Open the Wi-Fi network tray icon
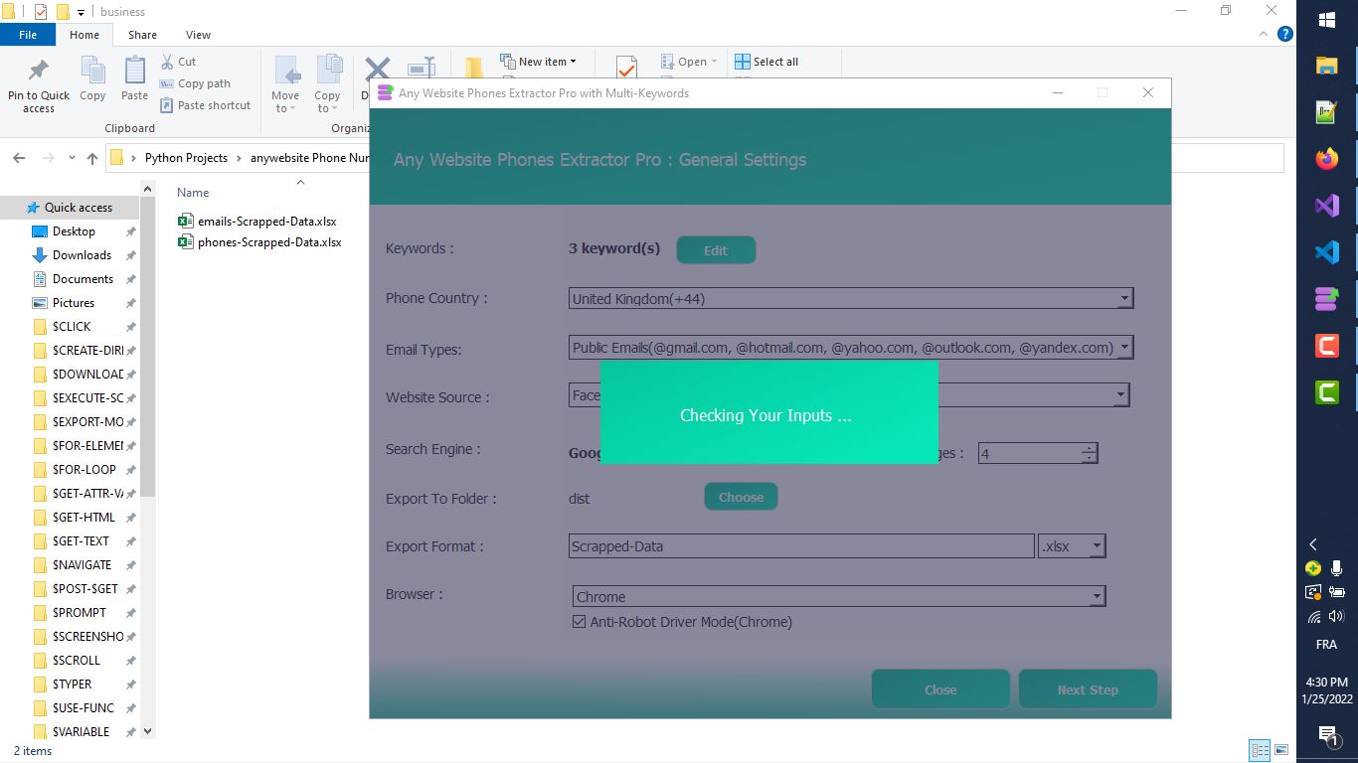 (x=1314, y=617)
